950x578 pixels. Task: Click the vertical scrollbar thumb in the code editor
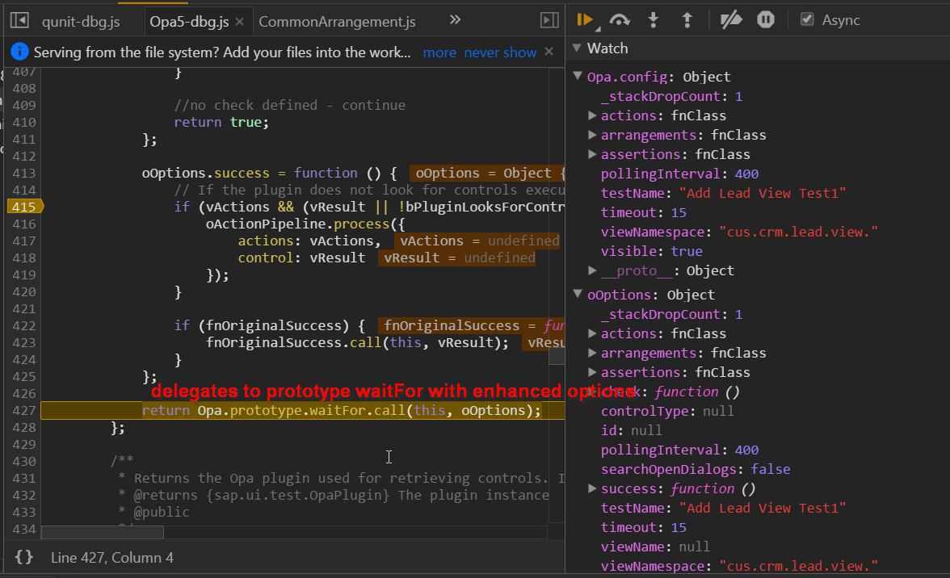point(557,357)
